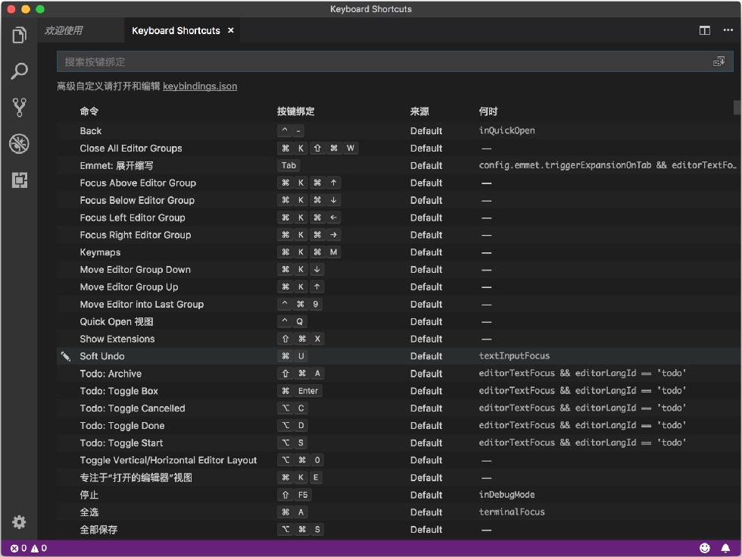Click the vertical scrollbar thumb
The image size is (742, 557).
click(x=737, y=107)
